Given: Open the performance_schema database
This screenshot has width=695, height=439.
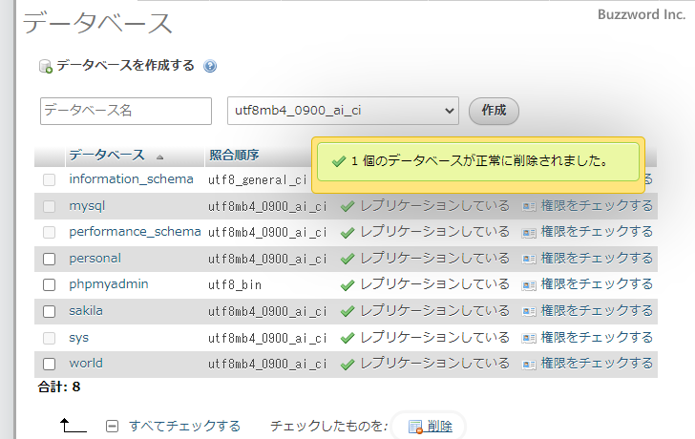Looking at the screenshot, I should (135, 232).
